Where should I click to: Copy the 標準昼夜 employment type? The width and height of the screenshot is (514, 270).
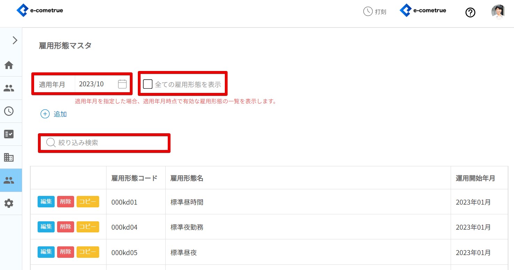point(88,252)
